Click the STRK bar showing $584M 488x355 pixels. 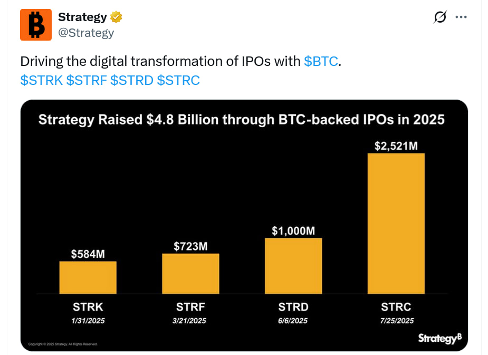point(88,277)
